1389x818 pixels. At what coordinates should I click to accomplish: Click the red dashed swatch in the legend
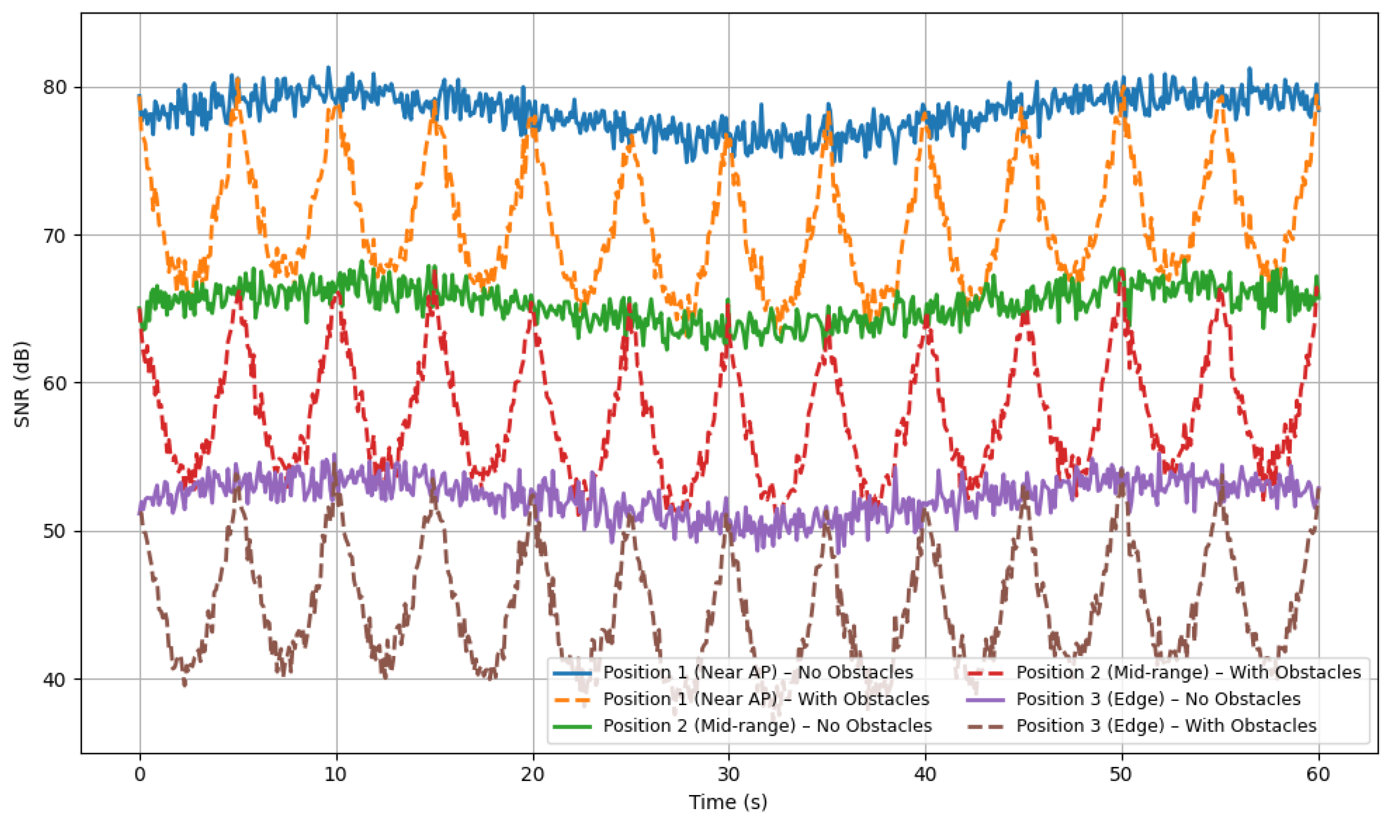click(985, 673)
